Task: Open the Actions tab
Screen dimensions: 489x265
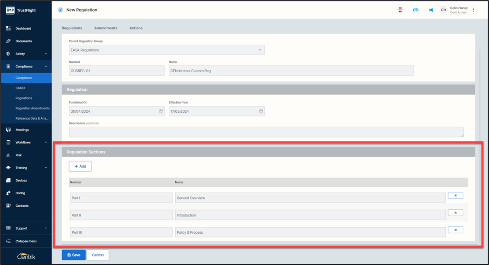Action: 136,28
